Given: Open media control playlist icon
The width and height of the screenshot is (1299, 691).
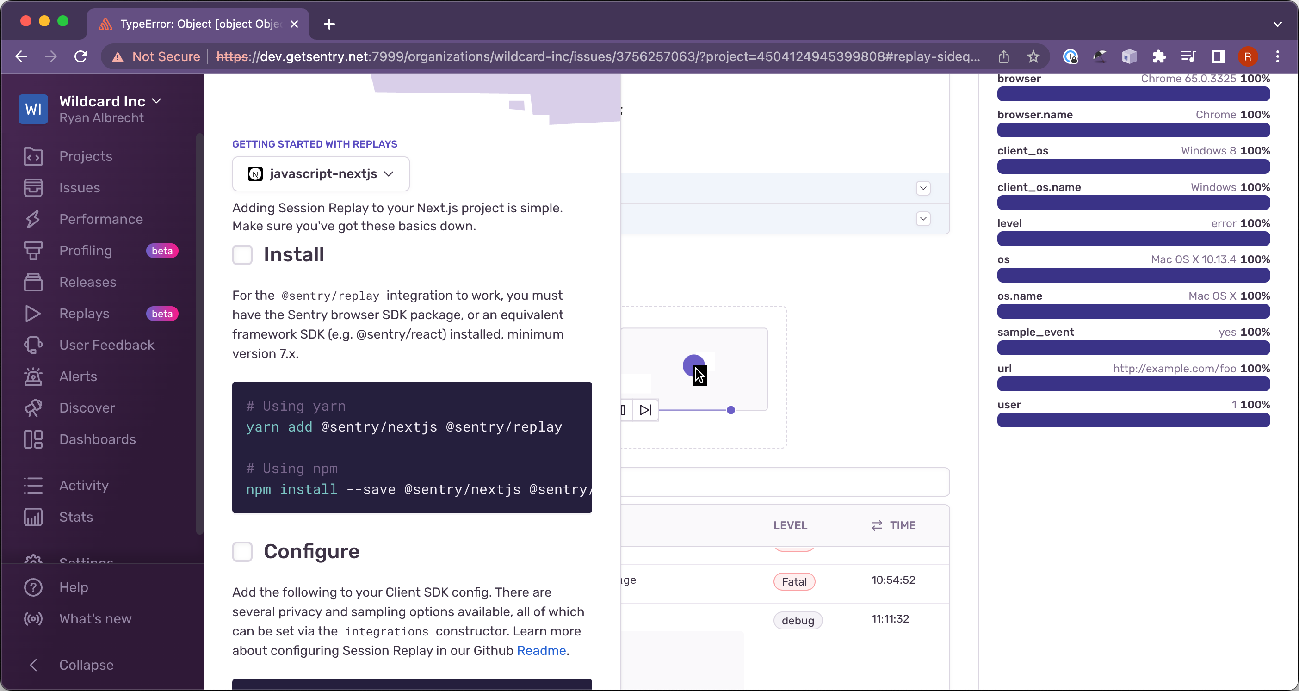Looking at the screenshot, I should click(x=1188, y=56).
